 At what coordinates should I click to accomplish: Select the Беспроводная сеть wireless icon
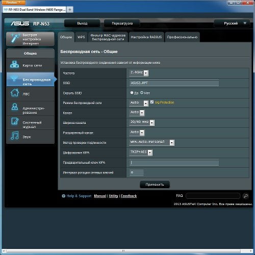point(14,78)
